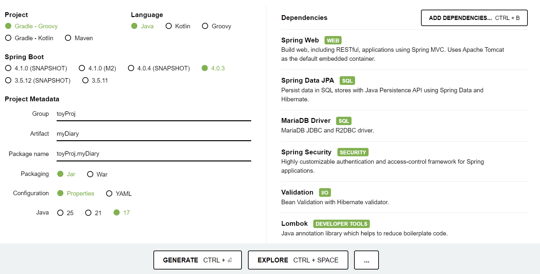Select Java as the language

[x=142, y=26]
